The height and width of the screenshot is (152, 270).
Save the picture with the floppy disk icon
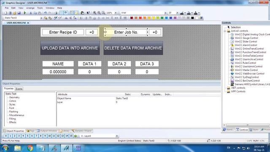pos(19,13)
